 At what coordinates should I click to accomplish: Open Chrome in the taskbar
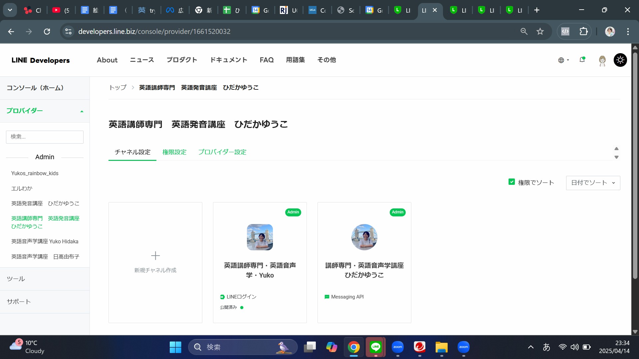coord(354,347)
